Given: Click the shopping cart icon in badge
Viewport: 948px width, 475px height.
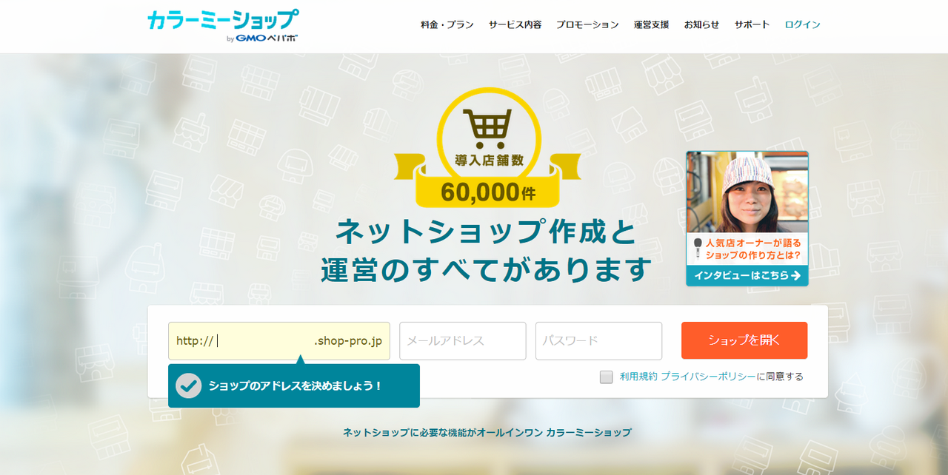Looking at the screenshot, I should (x=487, y=129).
